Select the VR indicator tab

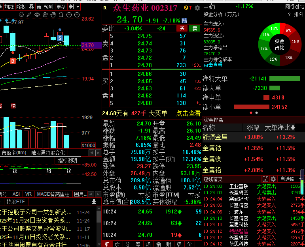click(x=28, y=194)
